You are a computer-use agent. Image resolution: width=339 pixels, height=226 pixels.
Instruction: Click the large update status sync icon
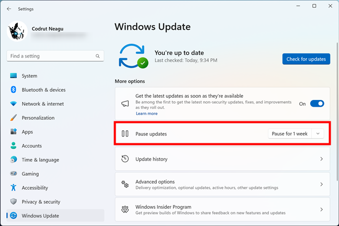(133, 56)
